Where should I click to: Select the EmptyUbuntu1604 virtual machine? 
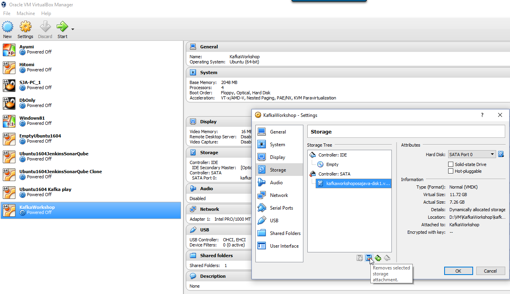point(91,139)
